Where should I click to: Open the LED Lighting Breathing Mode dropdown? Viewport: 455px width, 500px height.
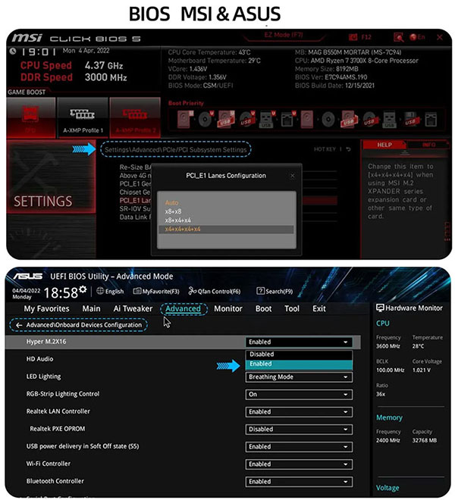pyautogui.click(x=299, y=377)
